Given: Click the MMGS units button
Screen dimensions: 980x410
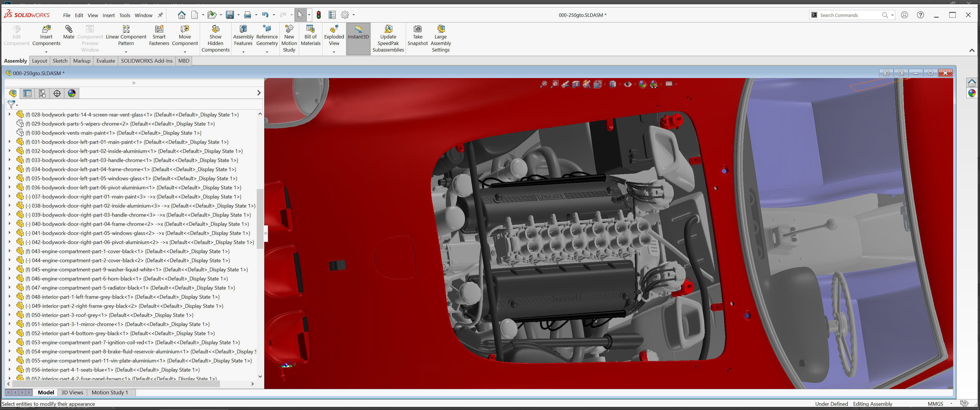Looking at the screenshot, I should click(x=935, y=404).
